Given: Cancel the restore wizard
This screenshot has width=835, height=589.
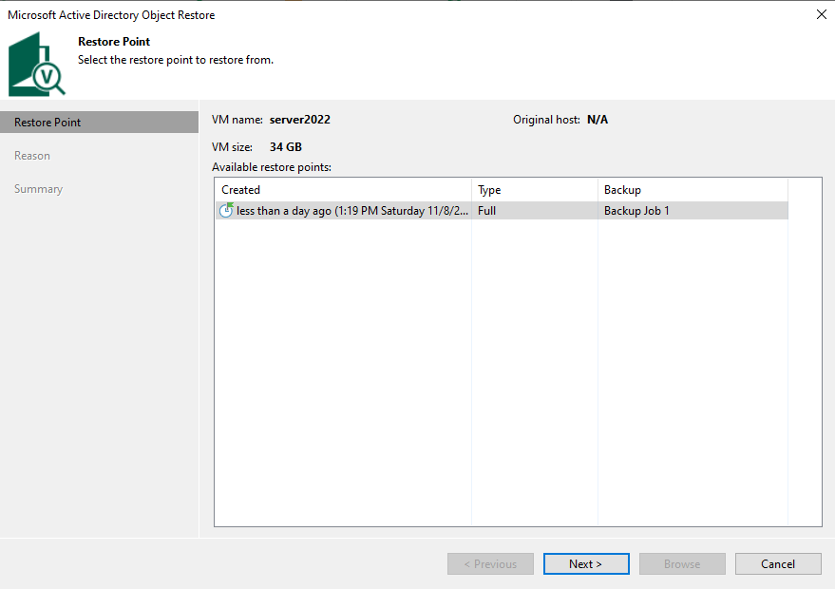Looking at the screenshot, I should pos(778,564).
